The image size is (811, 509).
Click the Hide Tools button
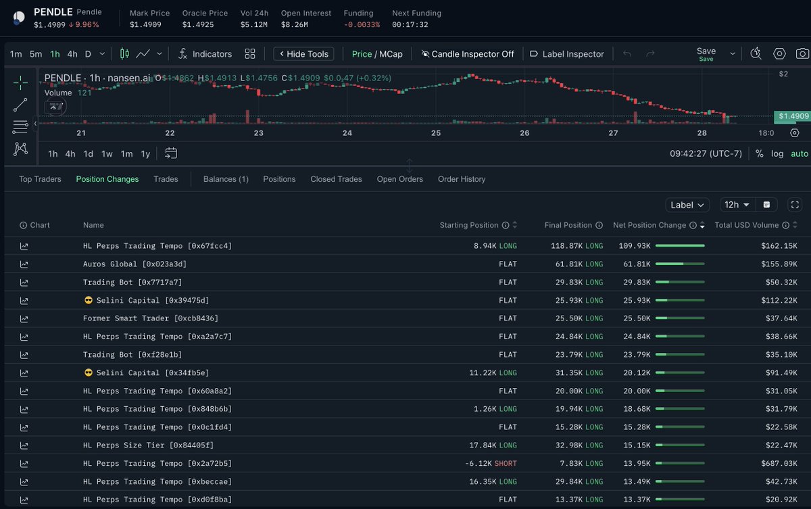(303, 54)
